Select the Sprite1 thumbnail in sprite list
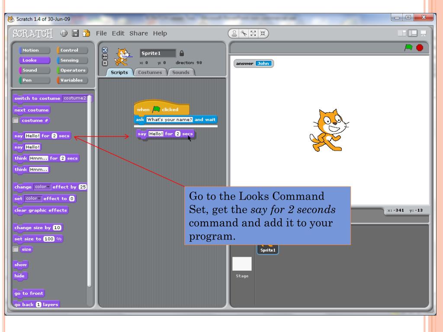Viewport: 443px width, 332px height. (267, 249)
